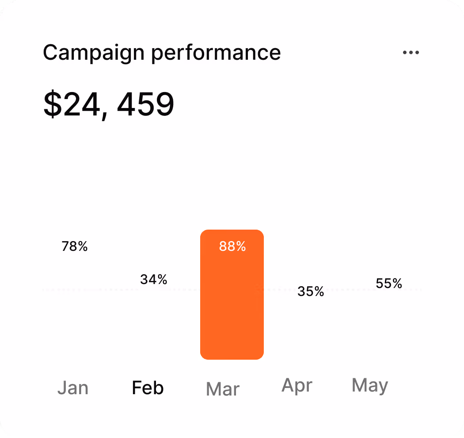
Task: Select the orange March bar
Action: (x=232, y=295)
